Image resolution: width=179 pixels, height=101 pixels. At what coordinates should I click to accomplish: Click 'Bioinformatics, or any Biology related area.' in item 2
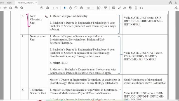tap(75, 56)
